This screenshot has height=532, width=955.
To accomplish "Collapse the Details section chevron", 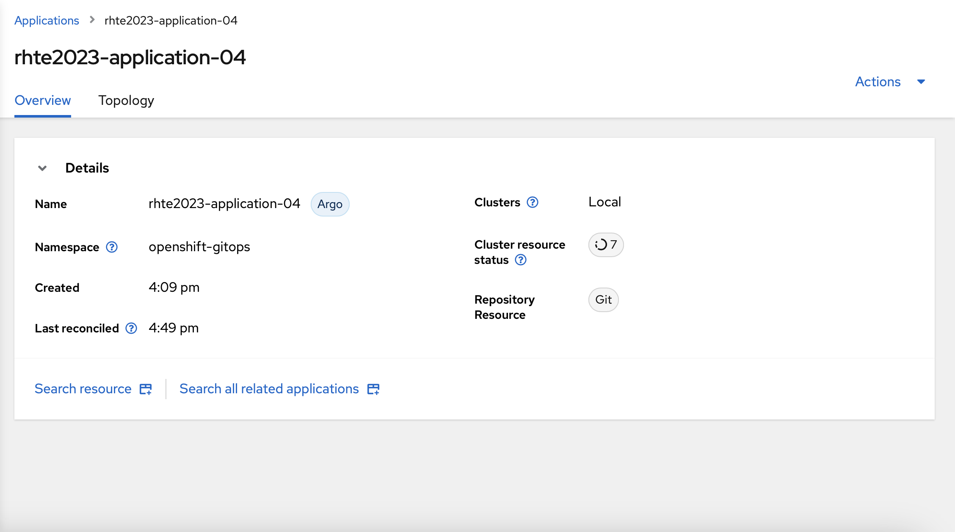I will click(42, 168).
